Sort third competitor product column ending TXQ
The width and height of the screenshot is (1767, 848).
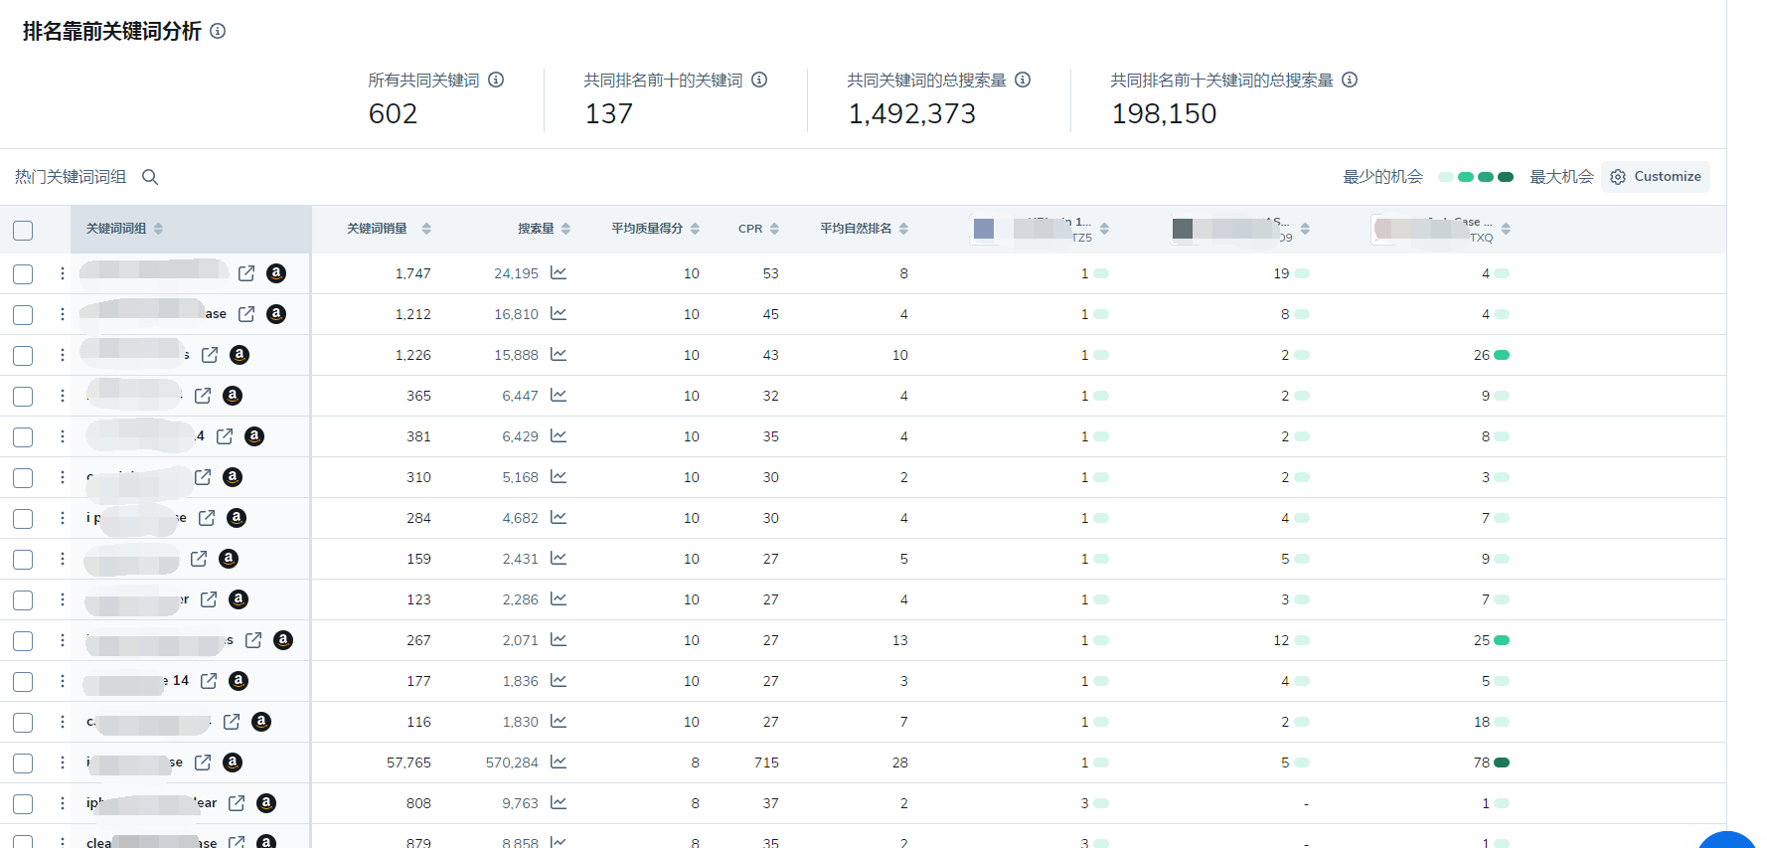1506,229
